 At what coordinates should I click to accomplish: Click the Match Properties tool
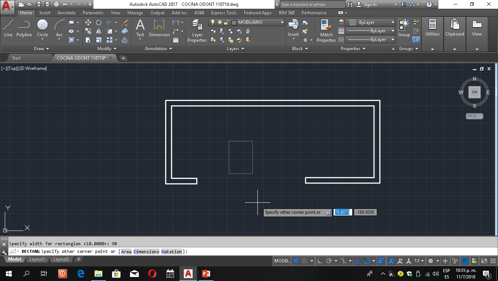pyautogui.click(x=326, y=31)
